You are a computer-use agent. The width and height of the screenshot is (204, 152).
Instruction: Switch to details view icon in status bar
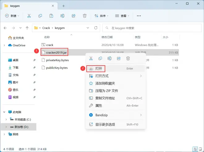[195, 149]
